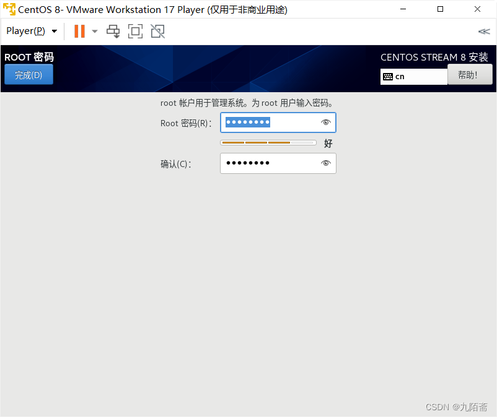The height and width of the screenshot is (417, 497).
Task: Click the ROOT 密码 header label
Action: click(x=29, y=57)
